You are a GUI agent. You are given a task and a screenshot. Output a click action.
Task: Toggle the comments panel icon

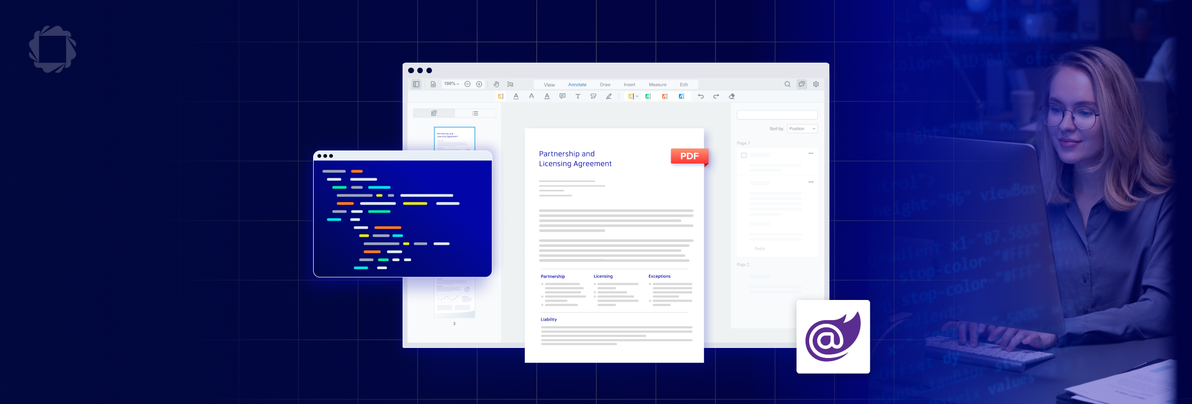[802, 84]
